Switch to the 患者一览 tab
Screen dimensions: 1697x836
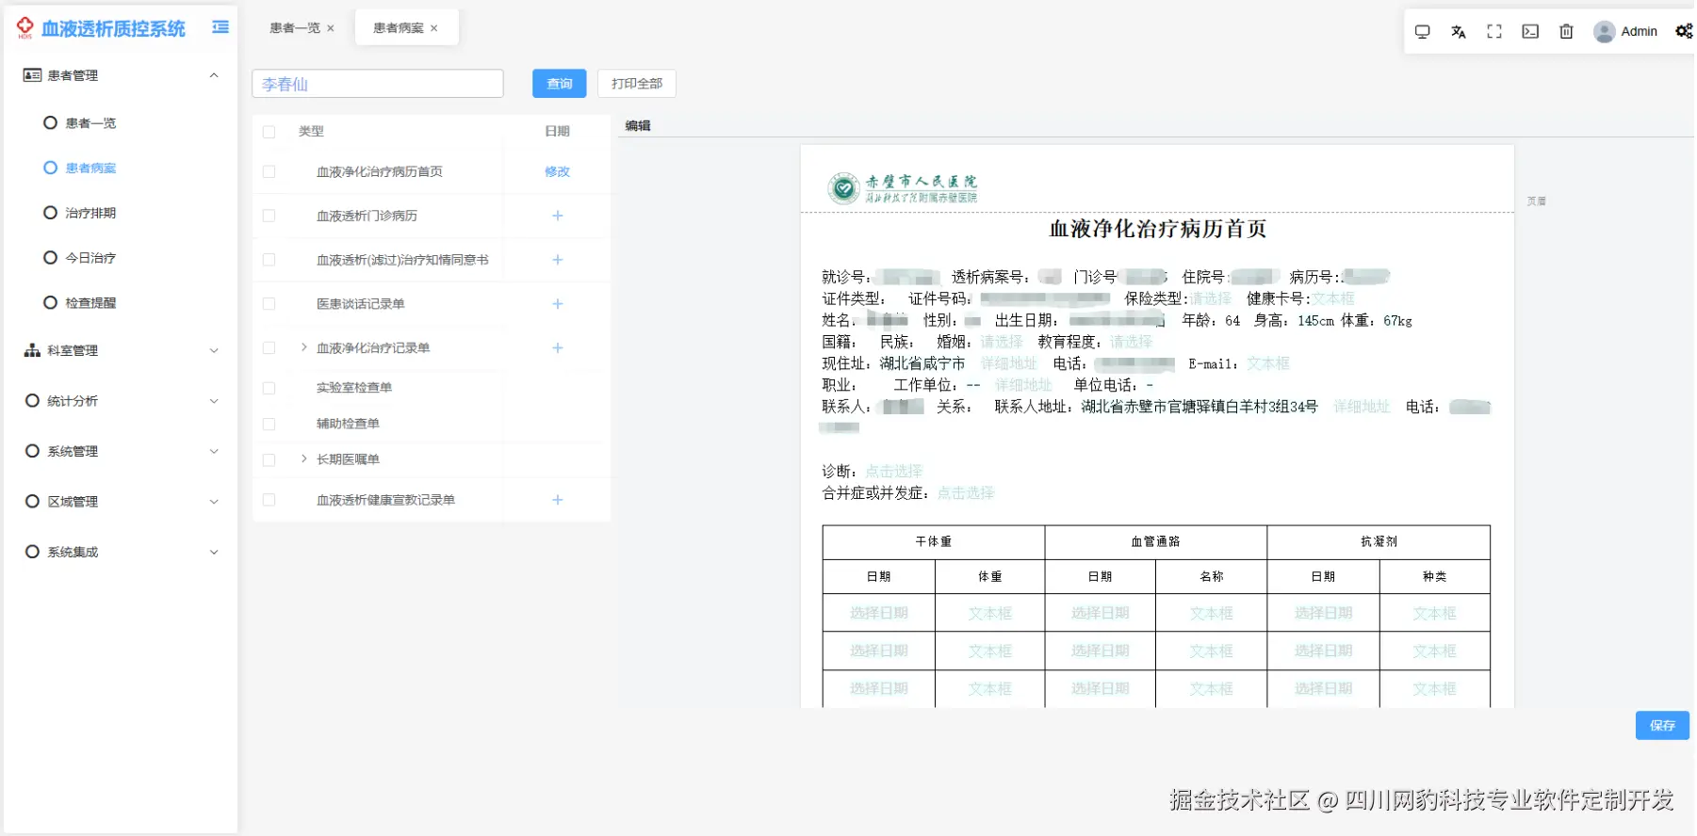[295, 28]
